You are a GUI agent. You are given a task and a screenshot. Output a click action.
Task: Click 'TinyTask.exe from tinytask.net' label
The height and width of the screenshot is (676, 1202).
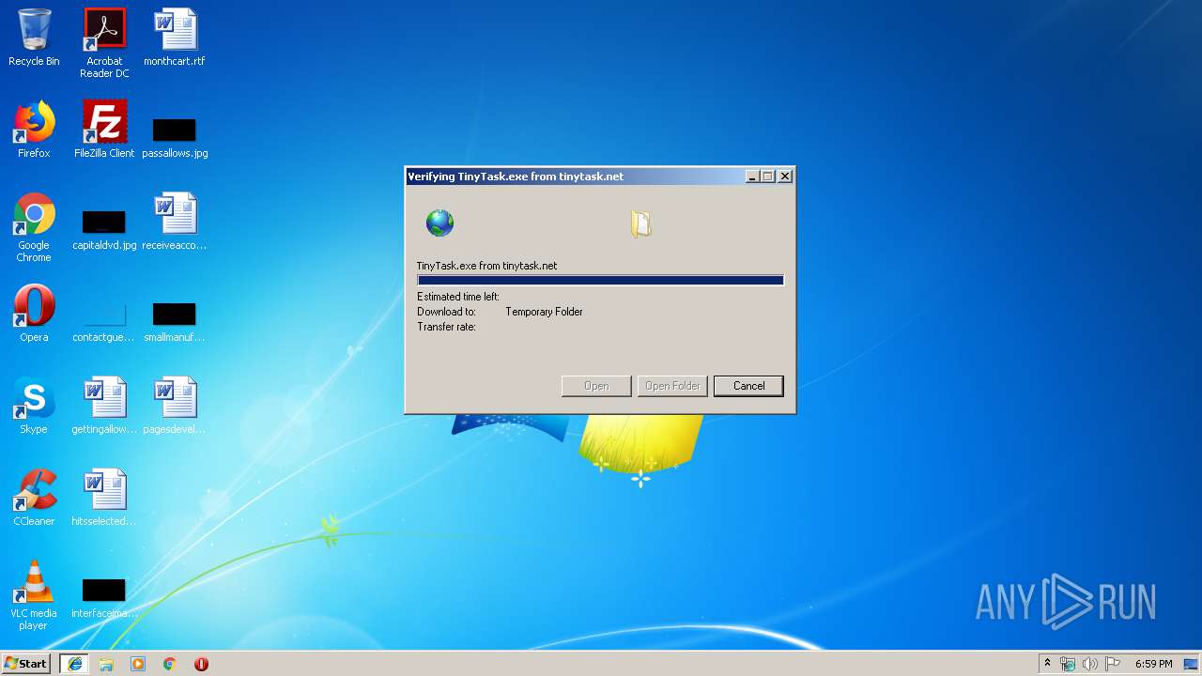coord(486,266)
